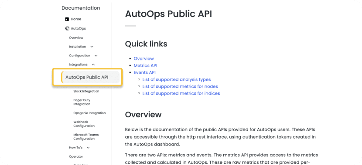Expand the How To's chevron

pyautogui.click(x=88, y=148)
